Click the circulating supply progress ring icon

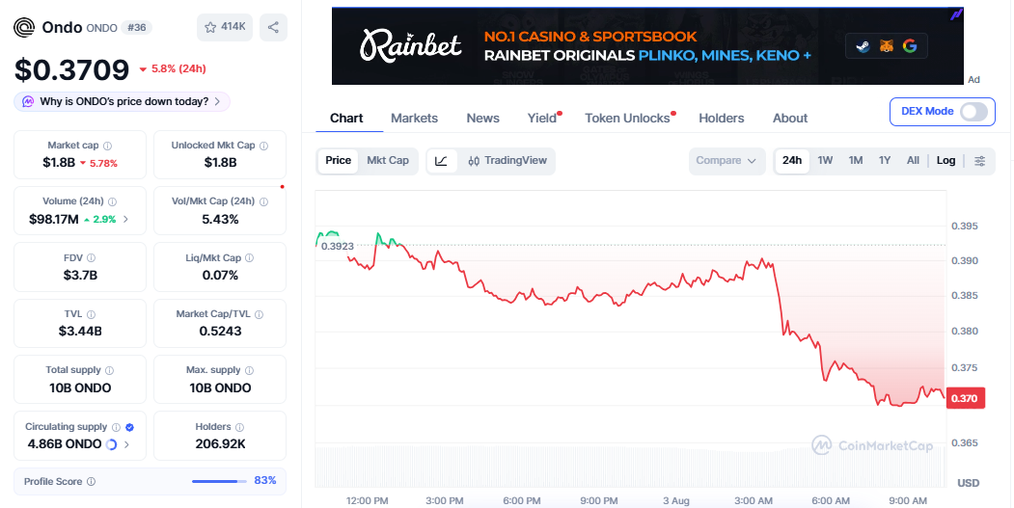[x=111, y=444]
